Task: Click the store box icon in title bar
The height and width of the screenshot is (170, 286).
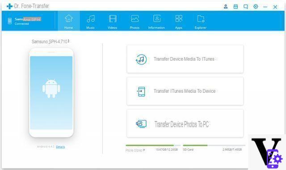Action: click(x=236, y=7)
